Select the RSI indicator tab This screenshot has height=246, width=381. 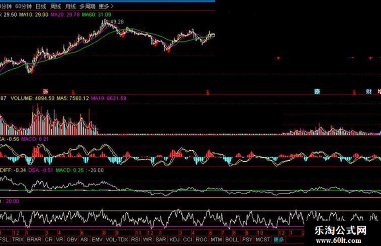pos(135,240)
